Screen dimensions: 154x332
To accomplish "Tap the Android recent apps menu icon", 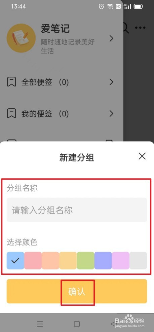I will click(x=40, y=324).
